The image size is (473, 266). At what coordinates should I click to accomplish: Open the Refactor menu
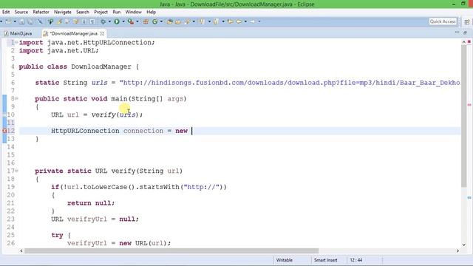[x=41, y=12]
